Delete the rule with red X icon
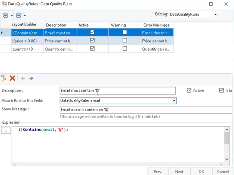Viewport: 234px width, 175px height. pos(12,78)
